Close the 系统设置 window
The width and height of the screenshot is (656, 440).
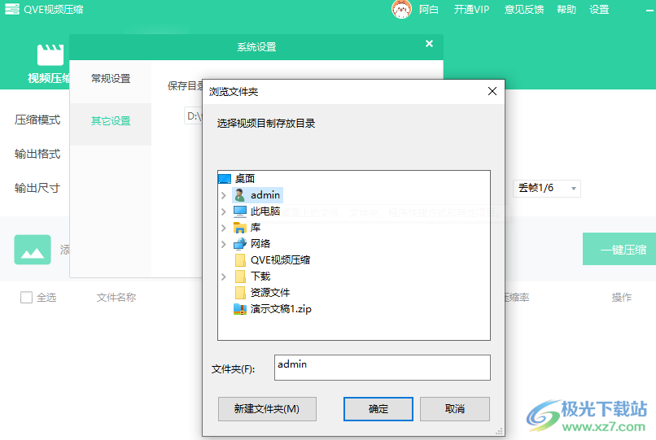click(x=429, y=43)
